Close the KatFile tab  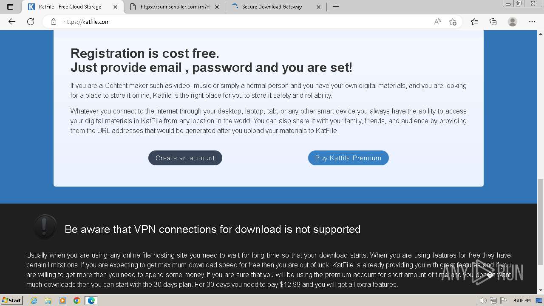point(115,7)
